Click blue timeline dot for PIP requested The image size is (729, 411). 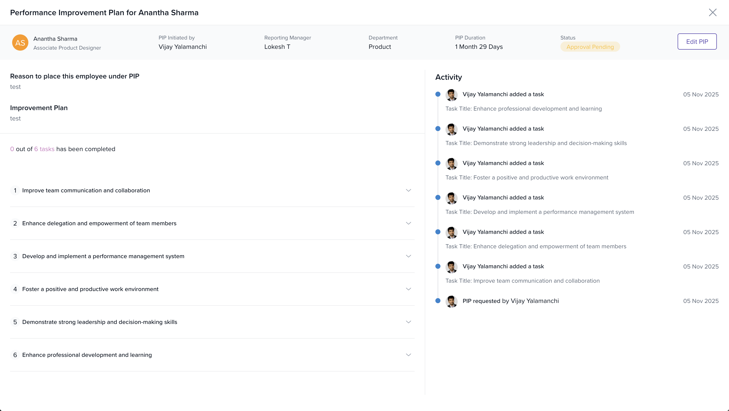[x=438, y=301]
